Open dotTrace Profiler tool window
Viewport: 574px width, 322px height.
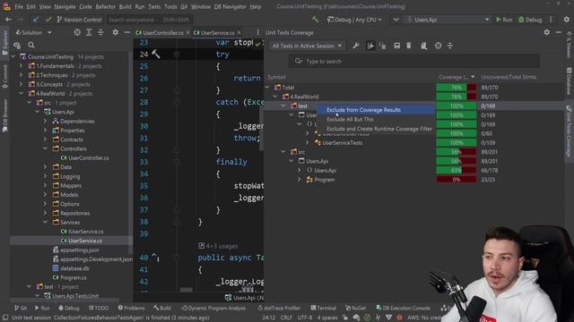[x=279, y=308]
